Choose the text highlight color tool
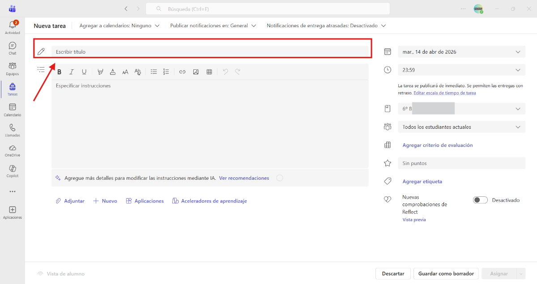 tap(100, 72)
